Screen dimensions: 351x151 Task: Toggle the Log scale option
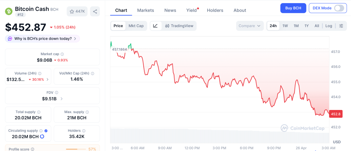329,26
